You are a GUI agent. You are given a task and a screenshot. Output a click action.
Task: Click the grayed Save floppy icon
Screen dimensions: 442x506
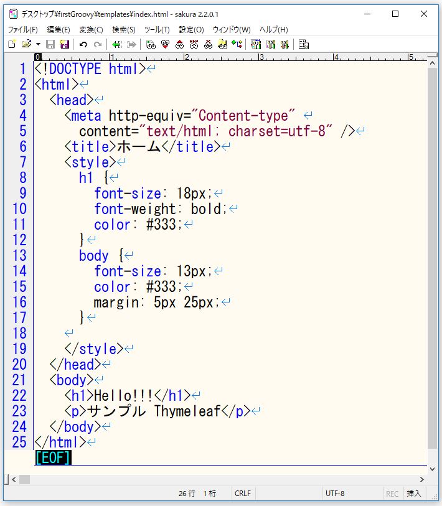pyautogui.click(x=50, y=44)
